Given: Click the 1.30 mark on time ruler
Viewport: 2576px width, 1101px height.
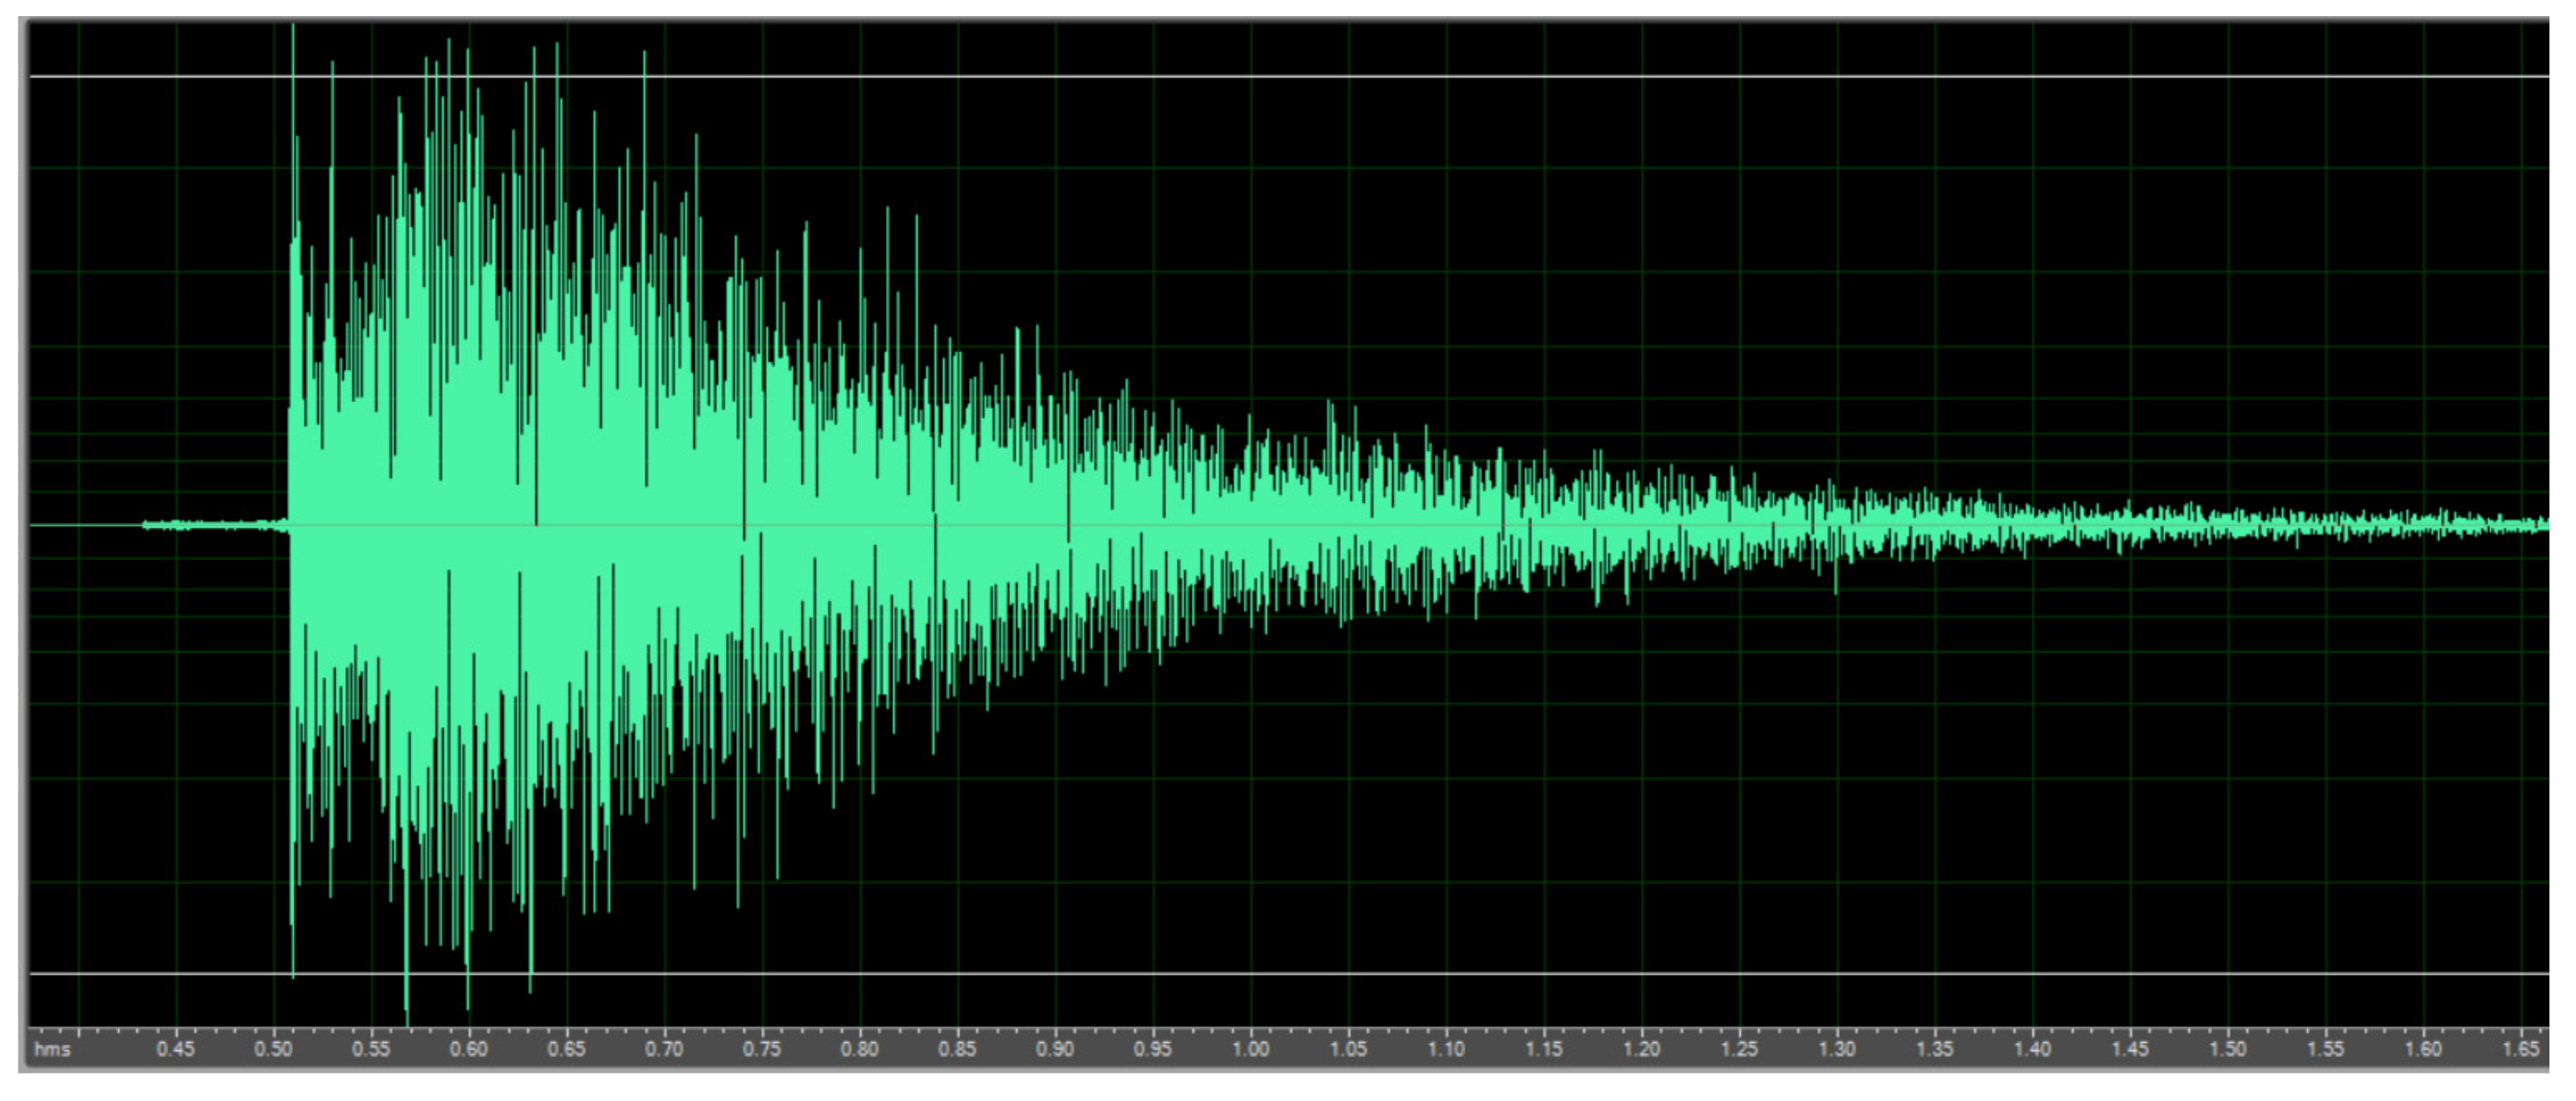Looking at the screenshot, I should point(1837,1049).
